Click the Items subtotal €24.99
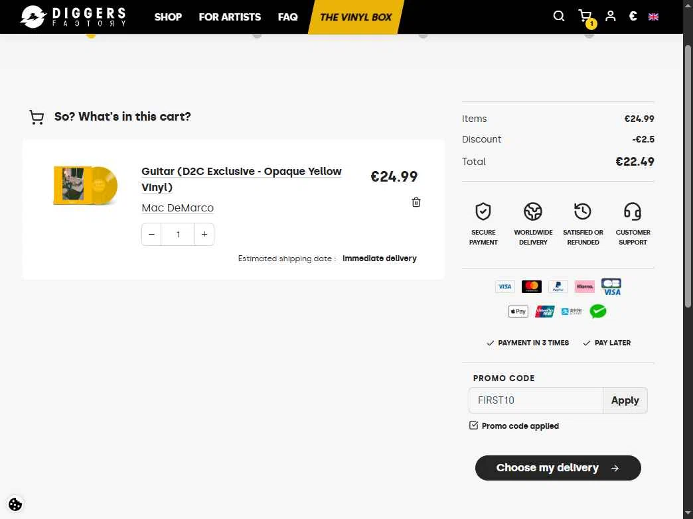 (639, 119)
